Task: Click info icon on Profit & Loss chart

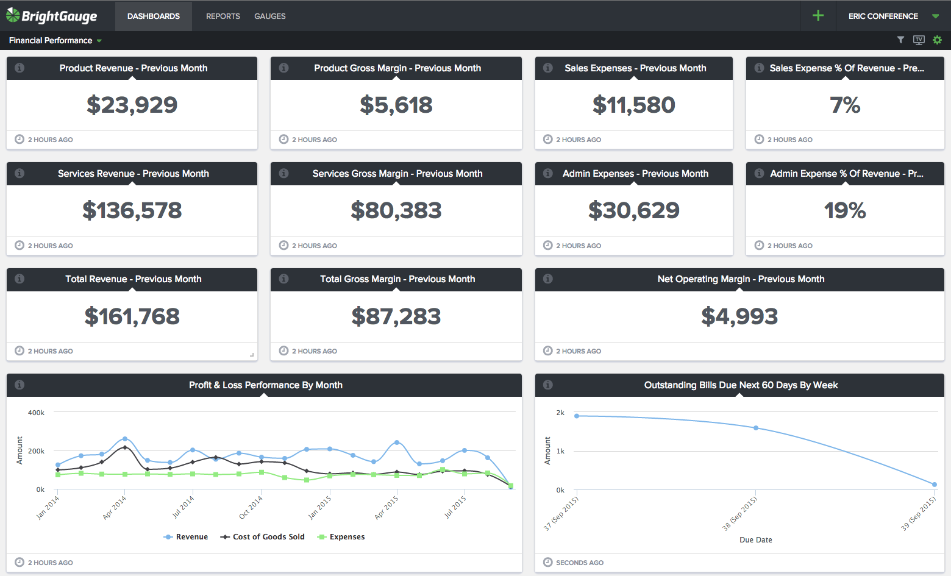Action: [x=20, y=385]
